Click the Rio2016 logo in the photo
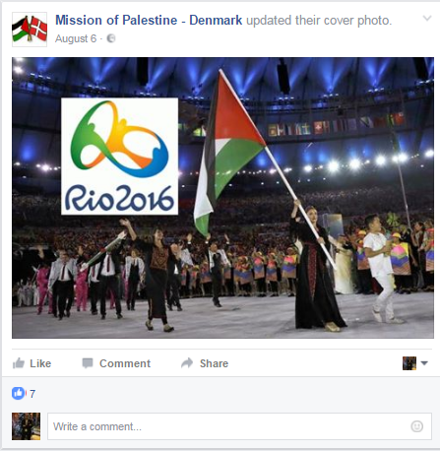 click(x=120, y=157)
